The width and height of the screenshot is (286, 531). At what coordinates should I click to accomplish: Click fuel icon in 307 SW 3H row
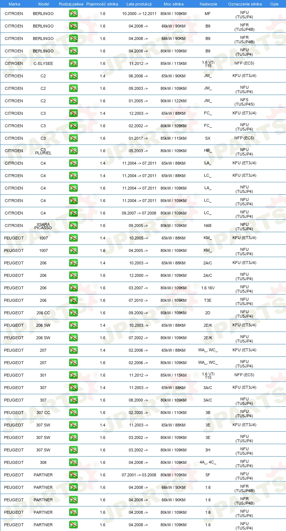(x=73, y=450)
